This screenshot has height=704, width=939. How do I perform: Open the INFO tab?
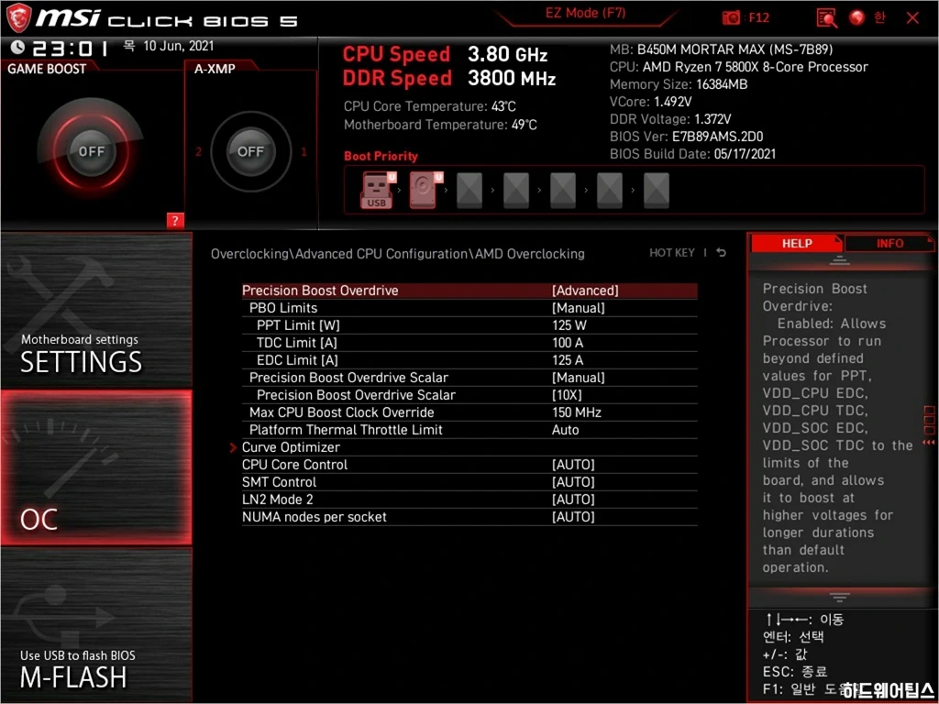[889, 244]
